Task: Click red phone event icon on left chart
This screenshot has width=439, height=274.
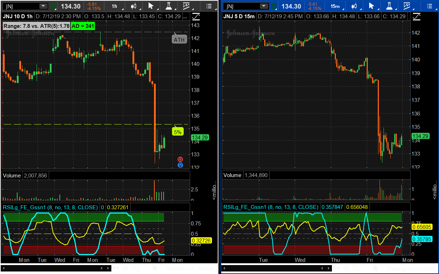Action: (180, 159)
